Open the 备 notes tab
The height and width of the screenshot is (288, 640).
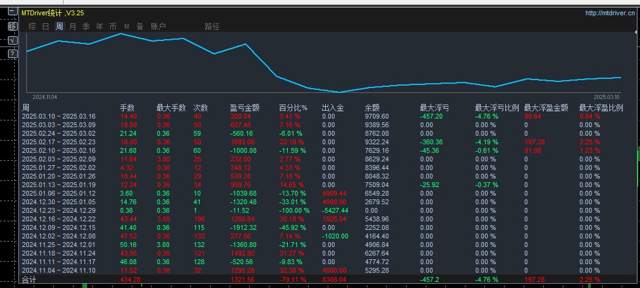pyautogui.click(x=140, y=26)
